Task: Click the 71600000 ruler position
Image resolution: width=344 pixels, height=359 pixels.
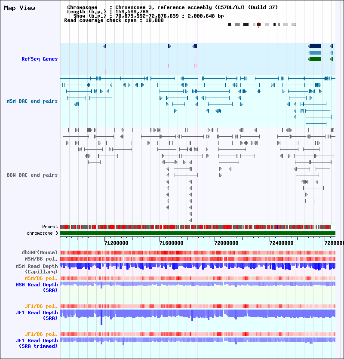Action: pos(171,243)
